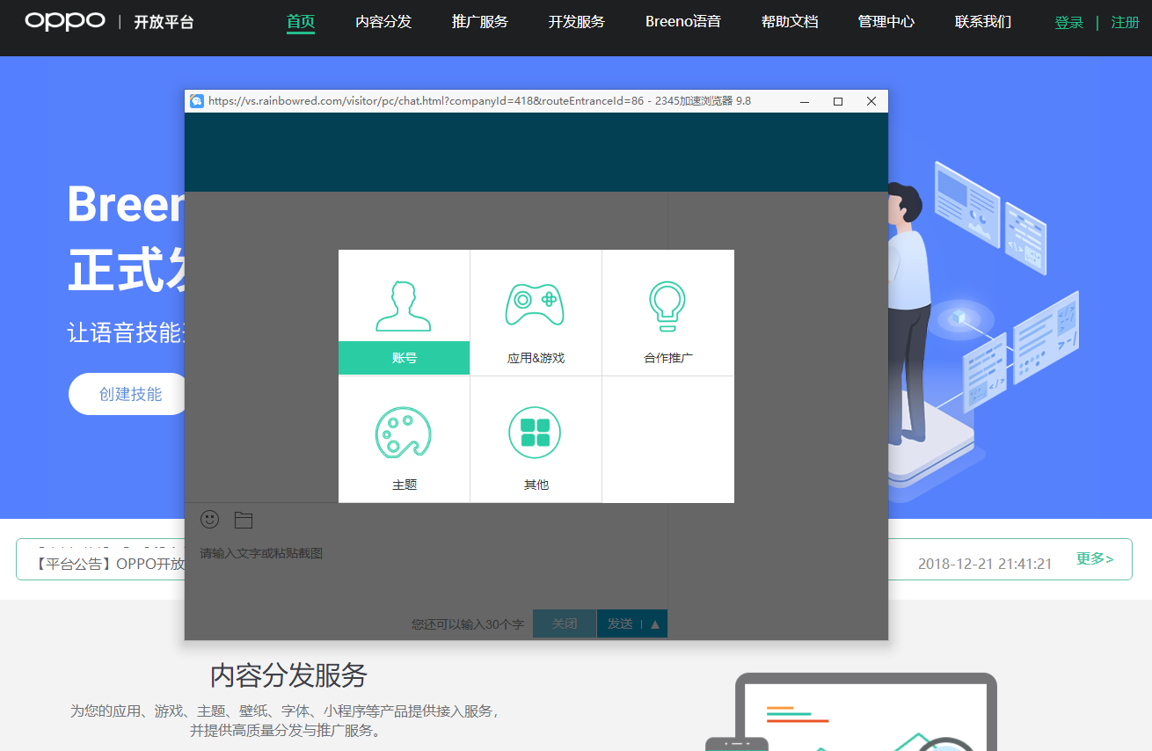Click the 发送 send button

620,623
